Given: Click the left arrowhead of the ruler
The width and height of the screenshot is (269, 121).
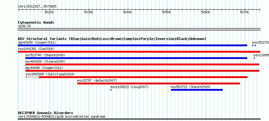Looking at the screenshot, I should coord(19,10).
